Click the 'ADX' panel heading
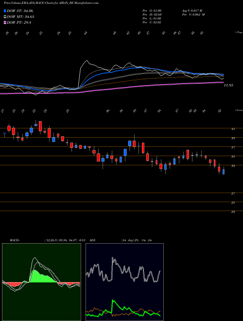This screenshot has width=243, height=321. [x=92, y=240]
